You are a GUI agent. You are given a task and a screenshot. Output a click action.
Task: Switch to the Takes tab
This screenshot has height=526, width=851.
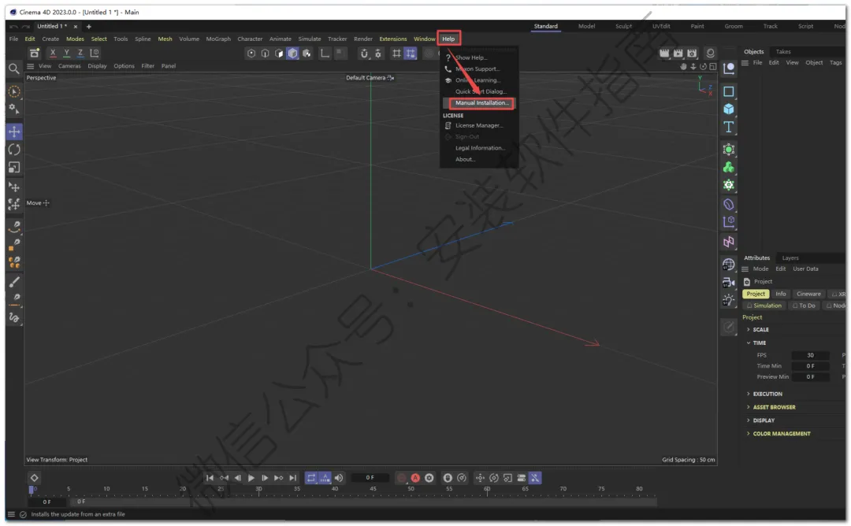[x=783, y=51]
